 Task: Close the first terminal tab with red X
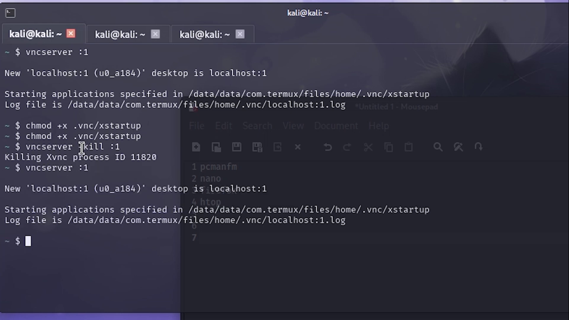click(x=71, y=34)
